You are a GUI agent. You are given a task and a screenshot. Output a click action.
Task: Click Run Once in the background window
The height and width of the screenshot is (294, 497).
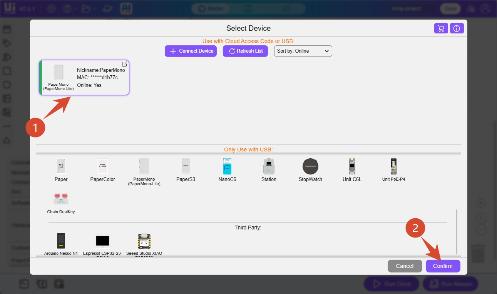[x=391, y=284]
